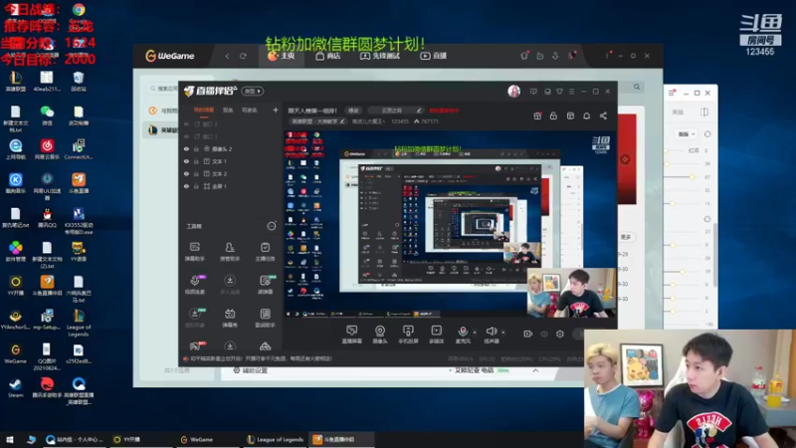Edit the 英雄联盟 category pencil button
Image resolution: width=796 pixels, height=448 pixels.
click(x=342, y=121)
